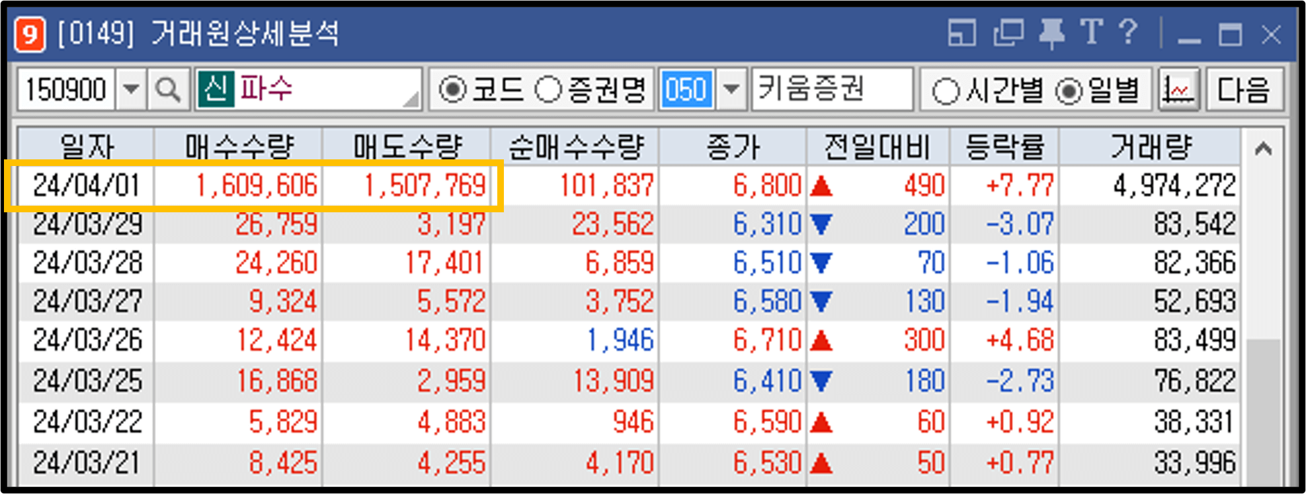
Task: Click the 다음 button
Action: click(1244, 89)
